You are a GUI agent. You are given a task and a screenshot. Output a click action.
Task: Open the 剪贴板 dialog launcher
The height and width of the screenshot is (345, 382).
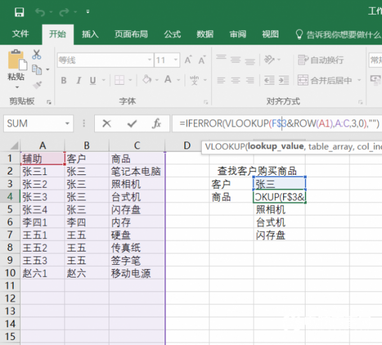49,102
